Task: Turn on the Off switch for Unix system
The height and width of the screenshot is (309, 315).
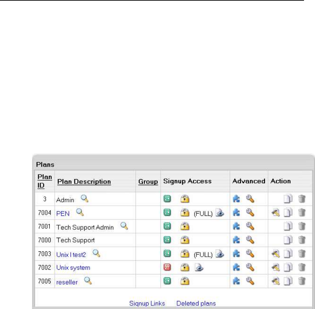Action: pyautogui.click(x=167, y=267)
